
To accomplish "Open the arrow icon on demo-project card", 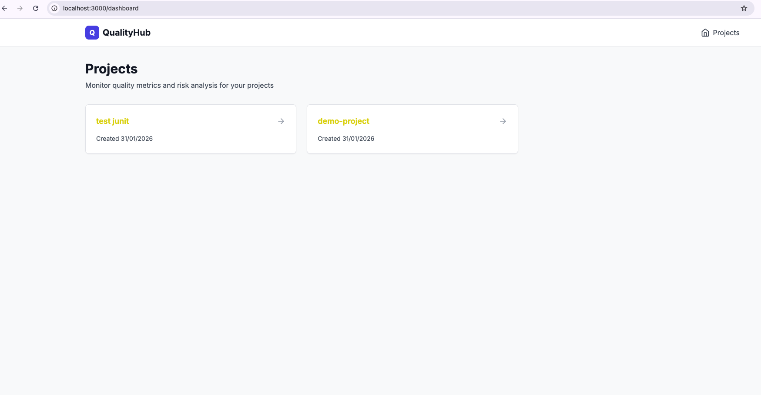I will pyautogui.click(x=503, y=121).
